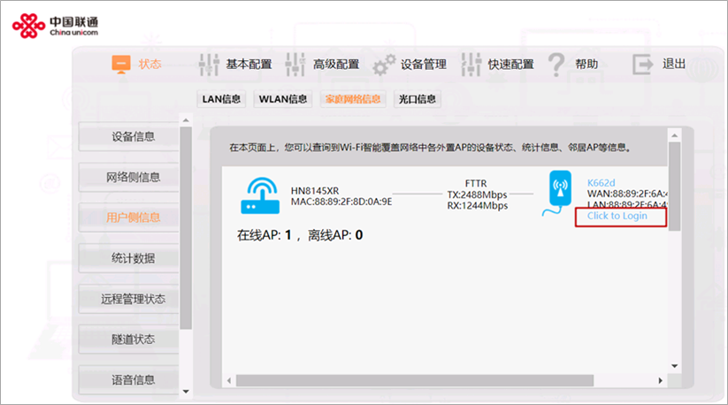This screenshot has width=728, height=405.
Task: Select 隧道状态 in the sidebar
Action: coord(128,340)
